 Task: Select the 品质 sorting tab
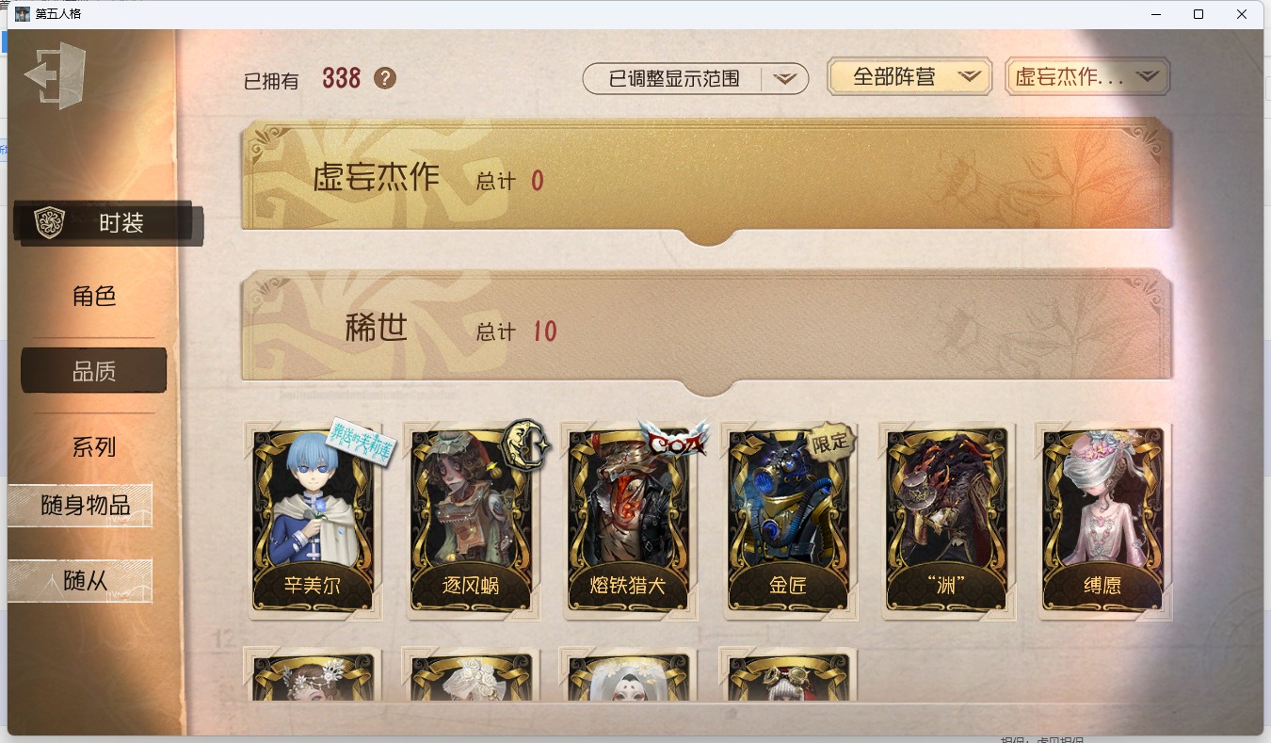(94, 372)
